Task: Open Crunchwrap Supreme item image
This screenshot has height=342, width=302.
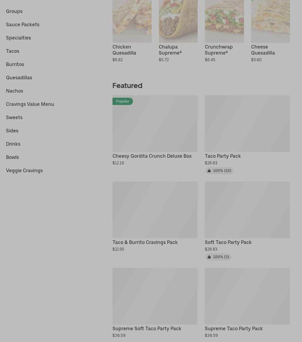Action: [224, 21]
